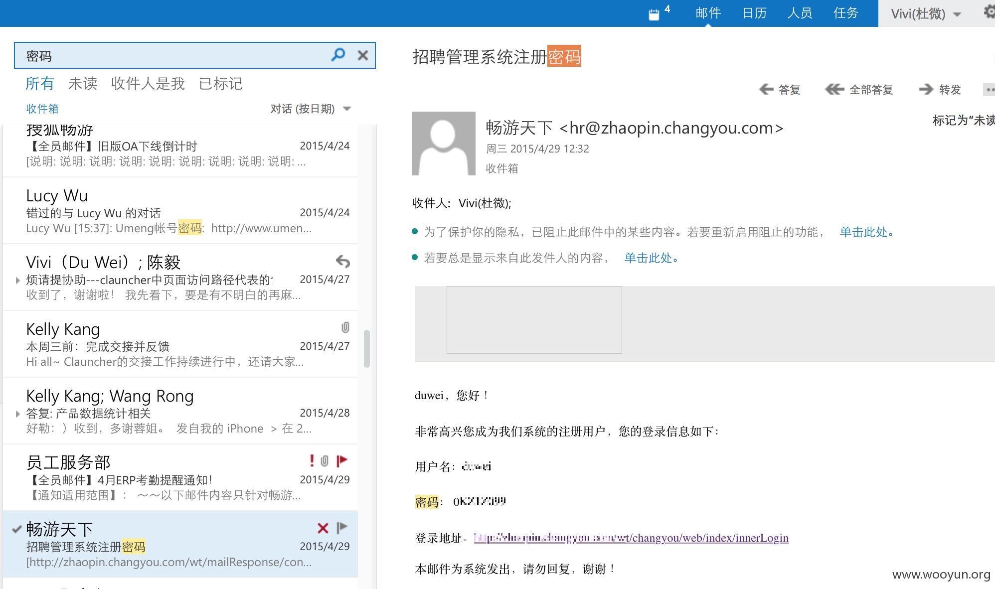
Task: Expand the 烦请提协助 conversation thread
Action: [x=18, y=280]
